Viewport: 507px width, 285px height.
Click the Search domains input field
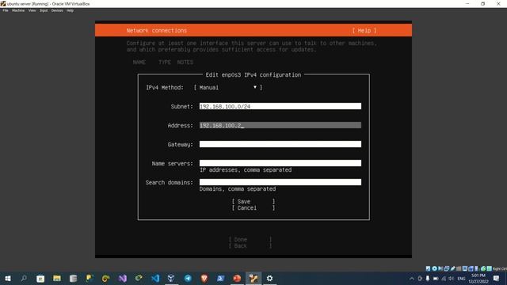click(280, 182)
